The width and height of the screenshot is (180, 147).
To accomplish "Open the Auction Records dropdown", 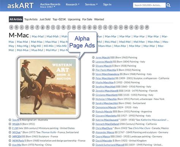I will pyautogui.click(x=50, y=5).
